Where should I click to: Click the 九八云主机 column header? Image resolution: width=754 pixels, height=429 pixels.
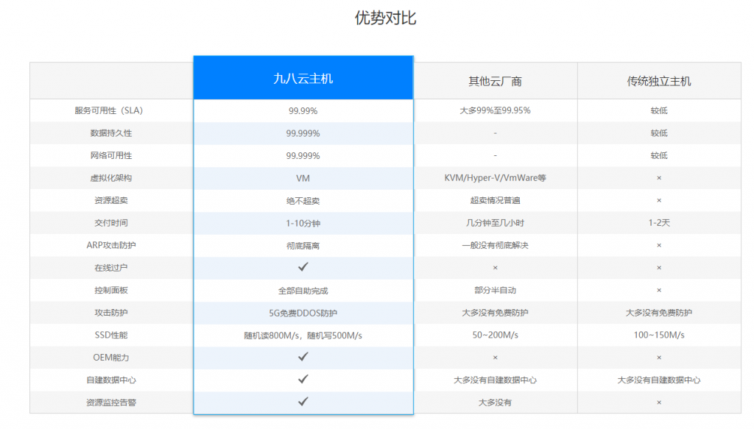coord(303,78)
